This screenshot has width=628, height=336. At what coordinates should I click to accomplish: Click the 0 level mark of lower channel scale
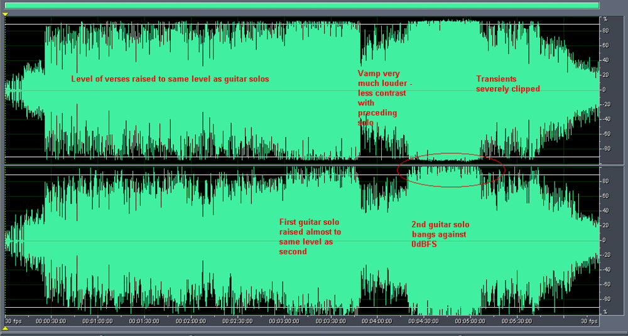(x=606, y=241)
